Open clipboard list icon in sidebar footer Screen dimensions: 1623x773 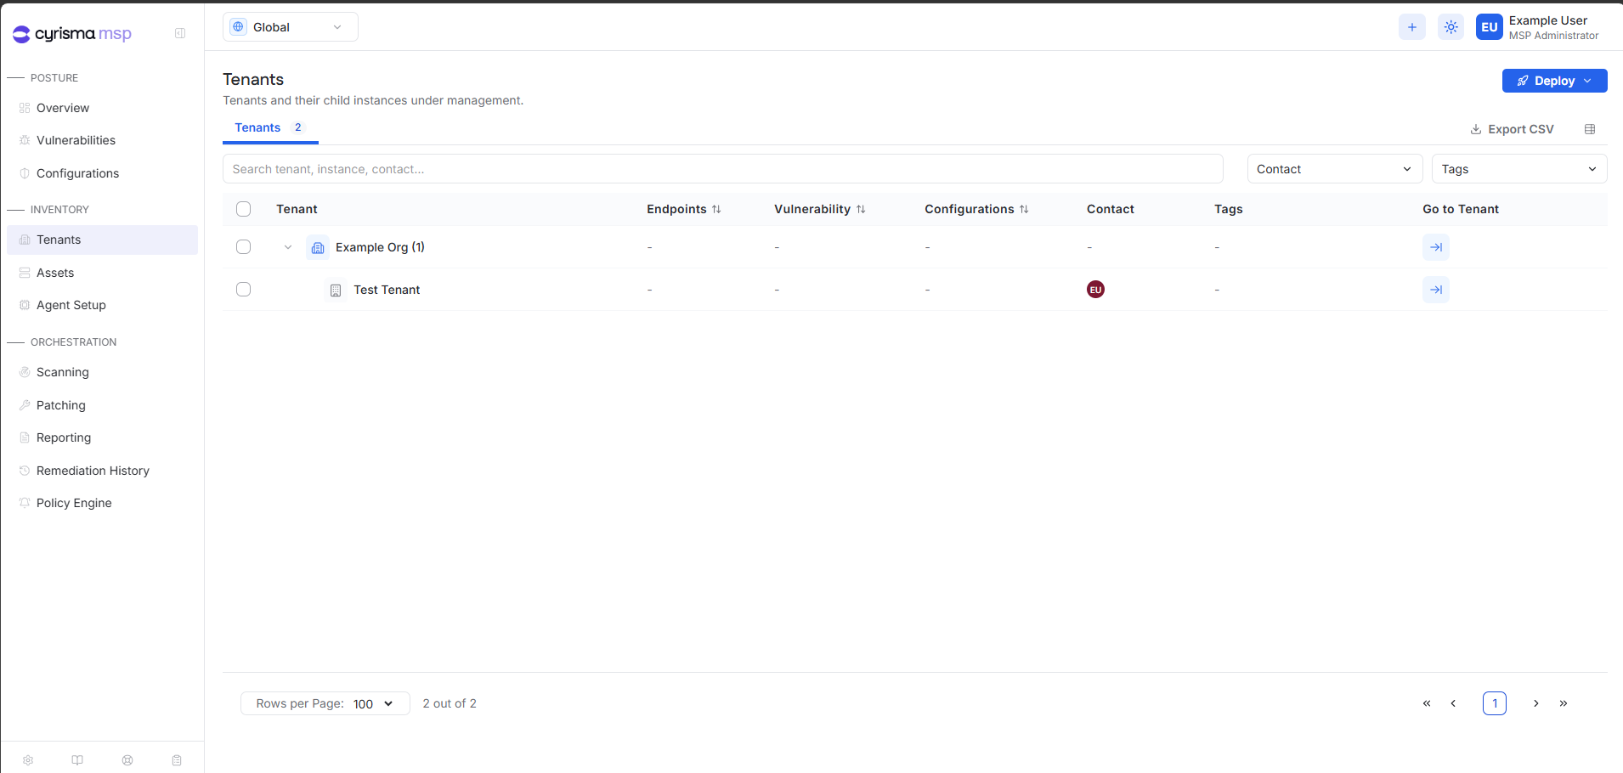point(177,760)
